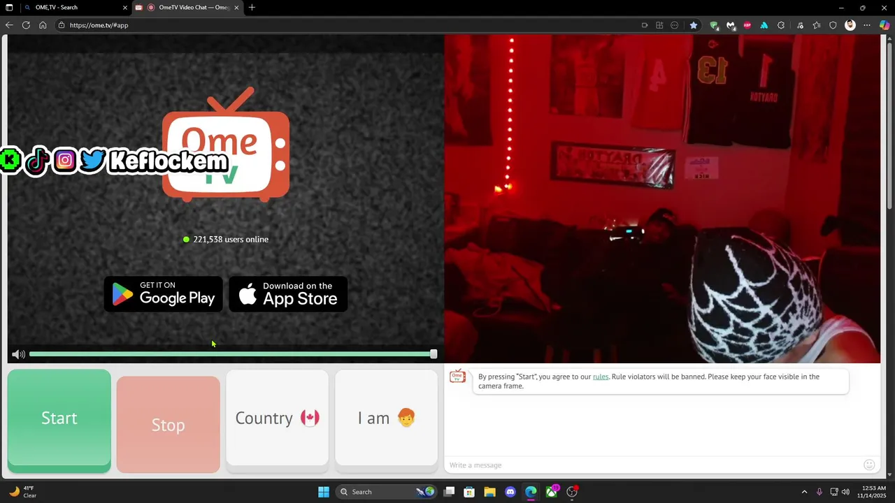Close the OmeTV Video Chat tab
Screen dimensions: 895x503
coord(236,8)
